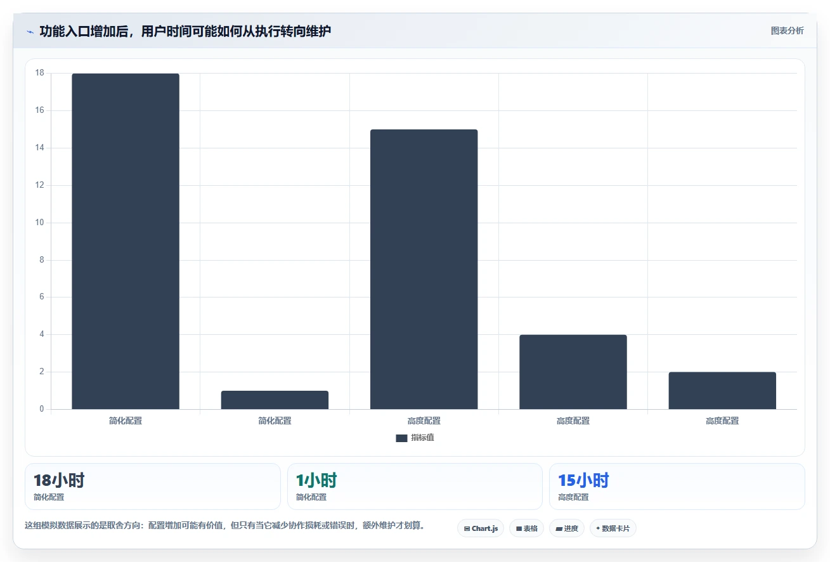The image size is (830, 562).
Task: Click the y-axis label 18
Action: [39, 73]
